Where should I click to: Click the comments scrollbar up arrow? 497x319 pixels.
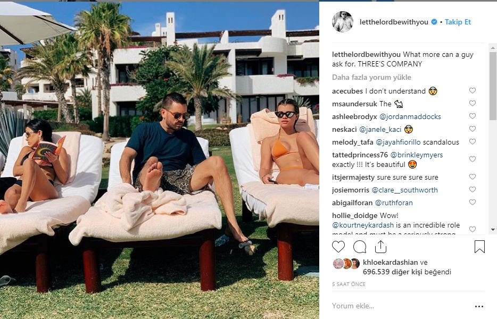(493, 48)
